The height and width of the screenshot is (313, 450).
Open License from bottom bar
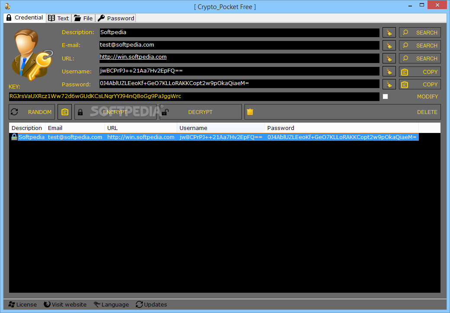(x=22, y=304)
